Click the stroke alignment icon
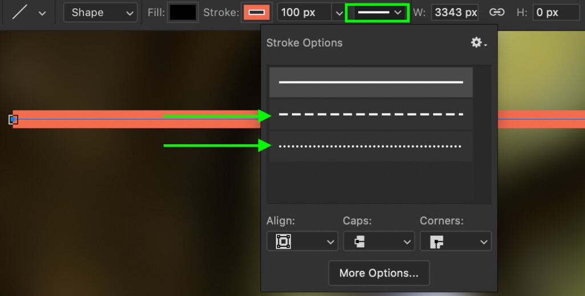The height and width of the screenshot is (296, 585). 283,241
